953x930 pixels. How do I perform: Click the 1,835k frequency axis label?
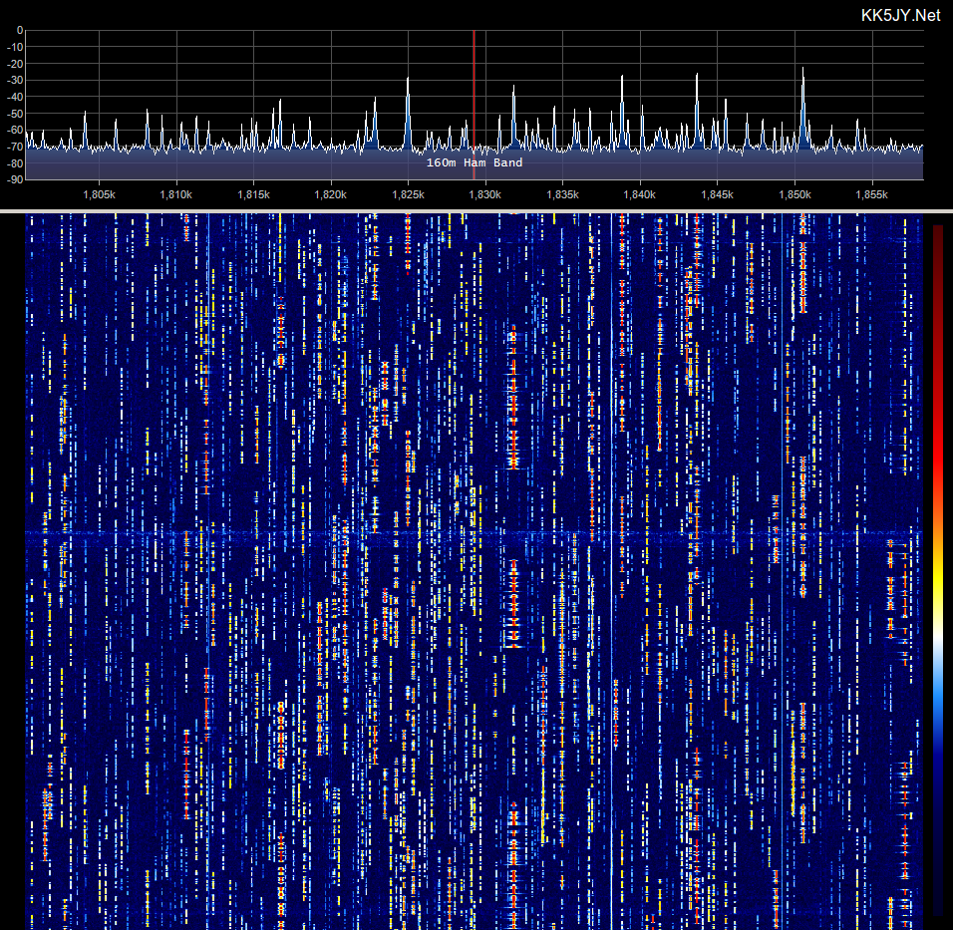click(563, 194)
